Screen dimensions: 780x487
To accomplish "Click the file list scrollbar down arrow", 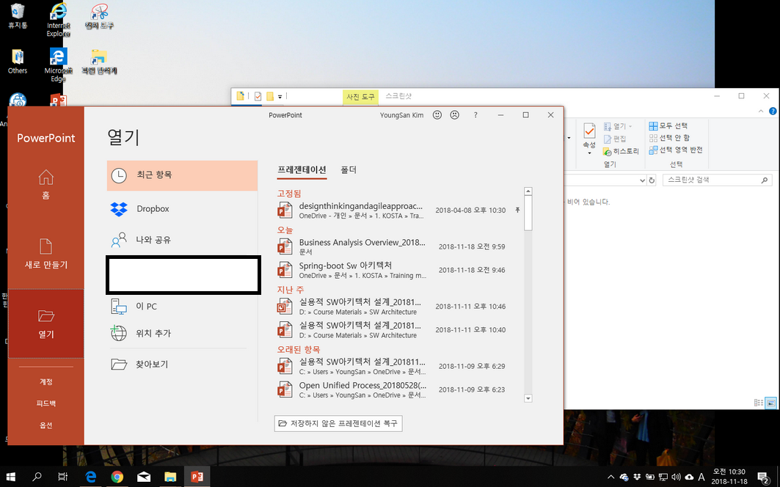I will click(x=528, y=398).
